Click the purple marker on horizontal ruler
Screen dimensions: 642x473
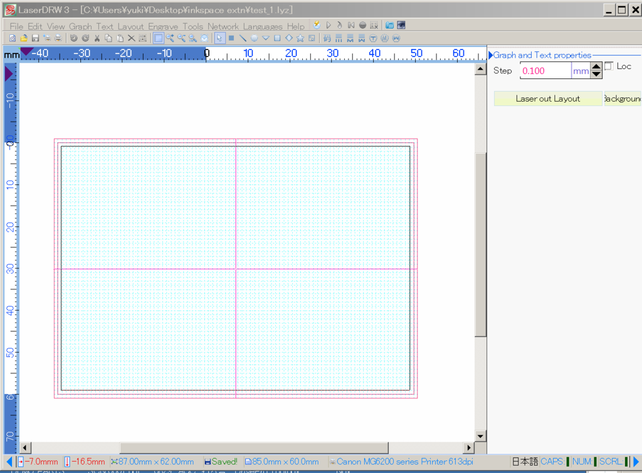point(27,51)
